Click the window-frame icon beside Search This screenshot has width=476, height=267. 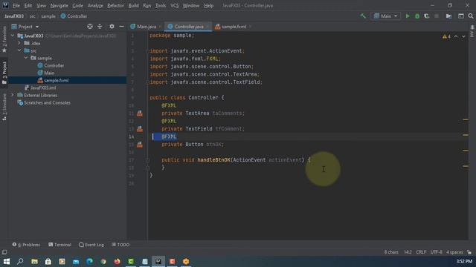click(x=461, y=16)
